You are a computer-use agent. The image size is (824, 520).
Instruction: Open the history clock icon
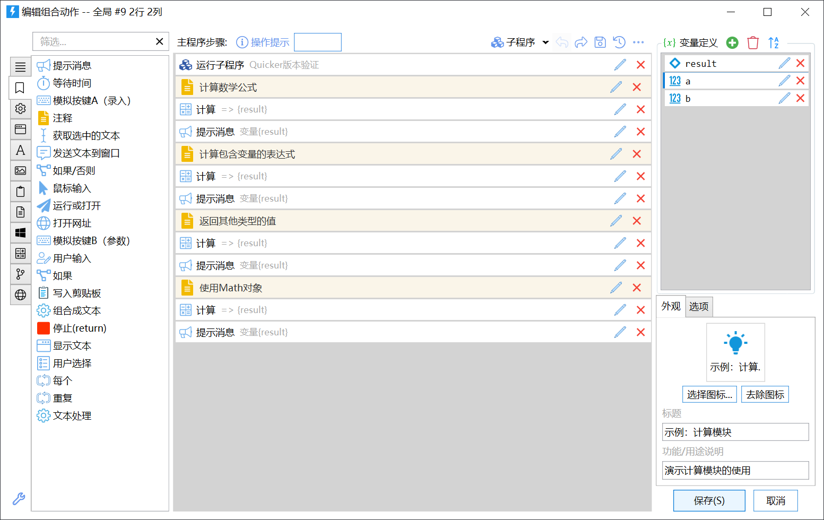619,42
